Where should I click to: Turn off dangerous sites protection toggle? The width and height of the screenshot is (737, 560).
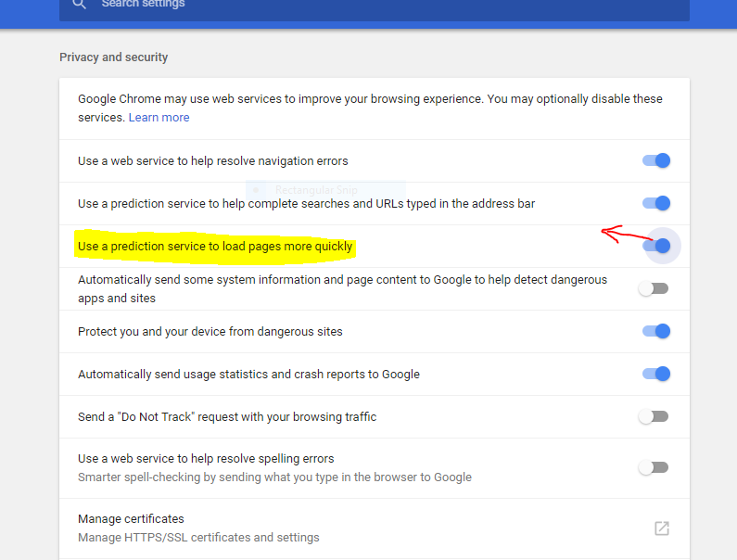point(655,331)
